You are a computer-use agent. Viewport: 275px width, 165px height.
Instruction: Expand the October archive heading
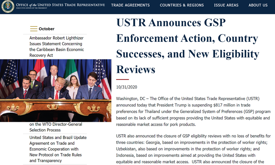(46, 29)
